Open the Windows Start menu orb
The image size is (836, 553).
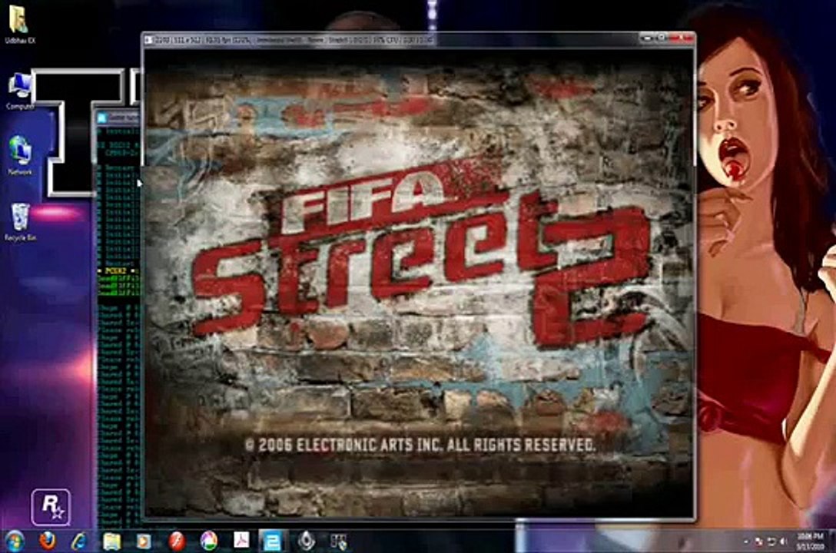point(14,541)
